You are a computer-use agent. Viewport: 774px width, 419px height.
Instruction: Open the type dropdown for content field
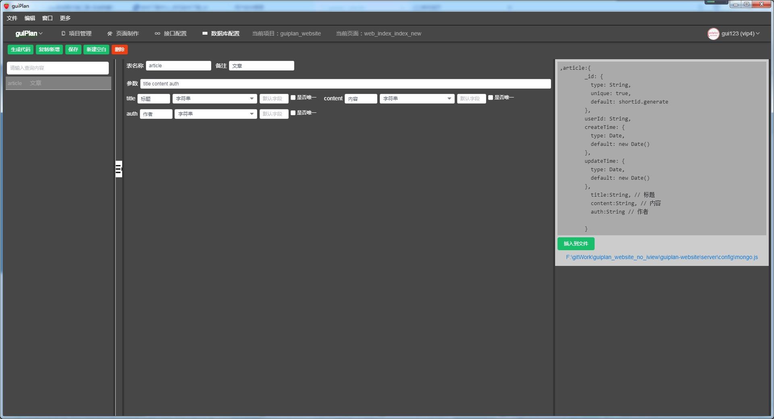pos(417,99)
